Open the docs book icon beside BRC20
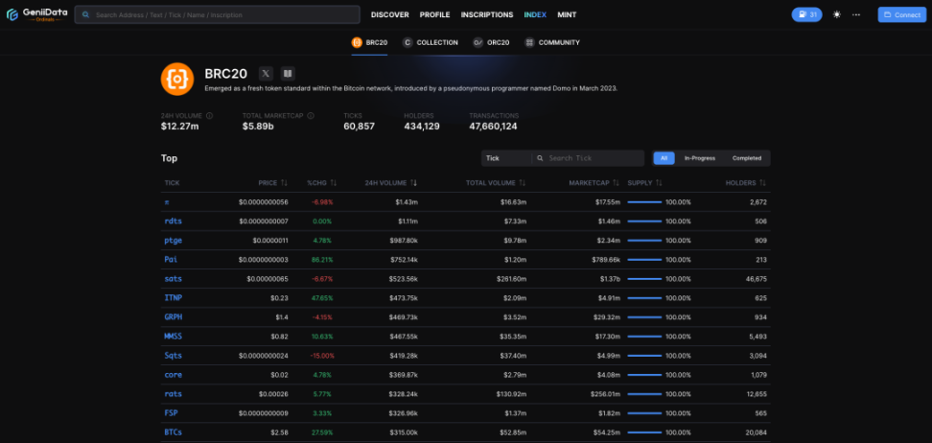932x443 pixels. click(288, 73)
